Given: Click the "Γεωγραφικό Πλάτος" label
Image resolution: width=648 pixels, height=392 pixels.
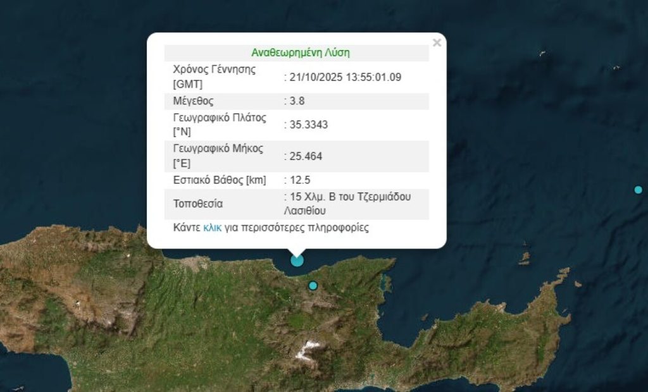Looking at the screenshot, I should (x=218, y=118).
